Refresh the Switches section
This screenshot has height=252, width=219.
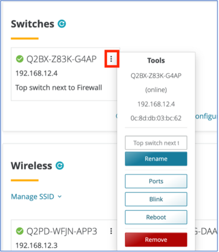62,24
